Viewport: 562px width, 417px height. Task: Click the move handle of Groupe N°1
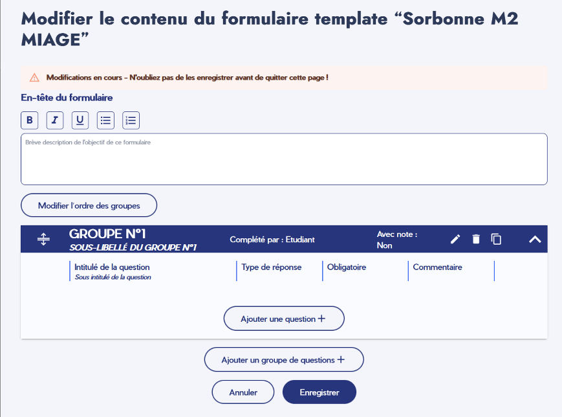point(43,239)
